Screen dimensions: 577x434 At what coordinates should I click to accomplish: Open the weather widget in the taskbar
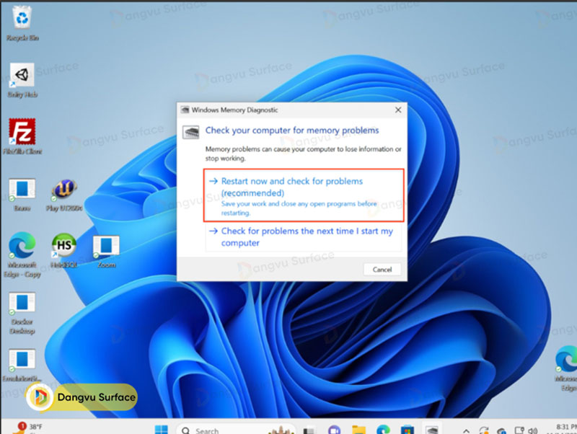(x=27, y=425)
